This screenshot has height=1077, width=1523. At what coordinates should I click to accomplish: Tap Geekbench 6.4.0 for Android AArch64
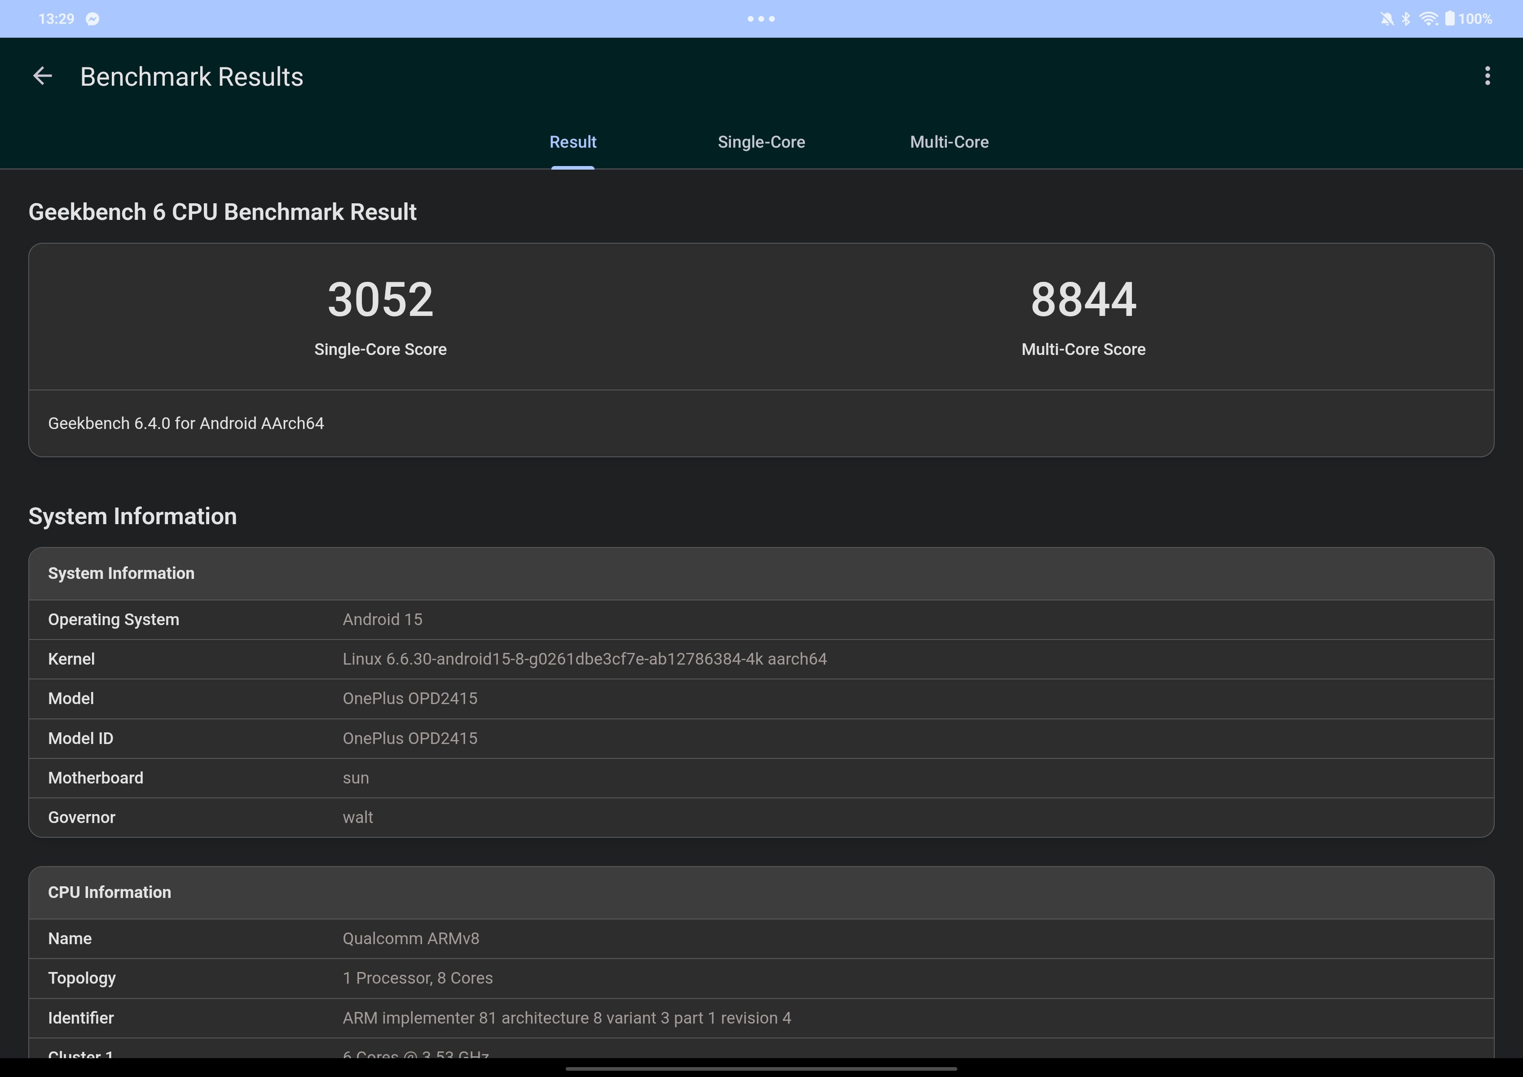coord(186,423)
